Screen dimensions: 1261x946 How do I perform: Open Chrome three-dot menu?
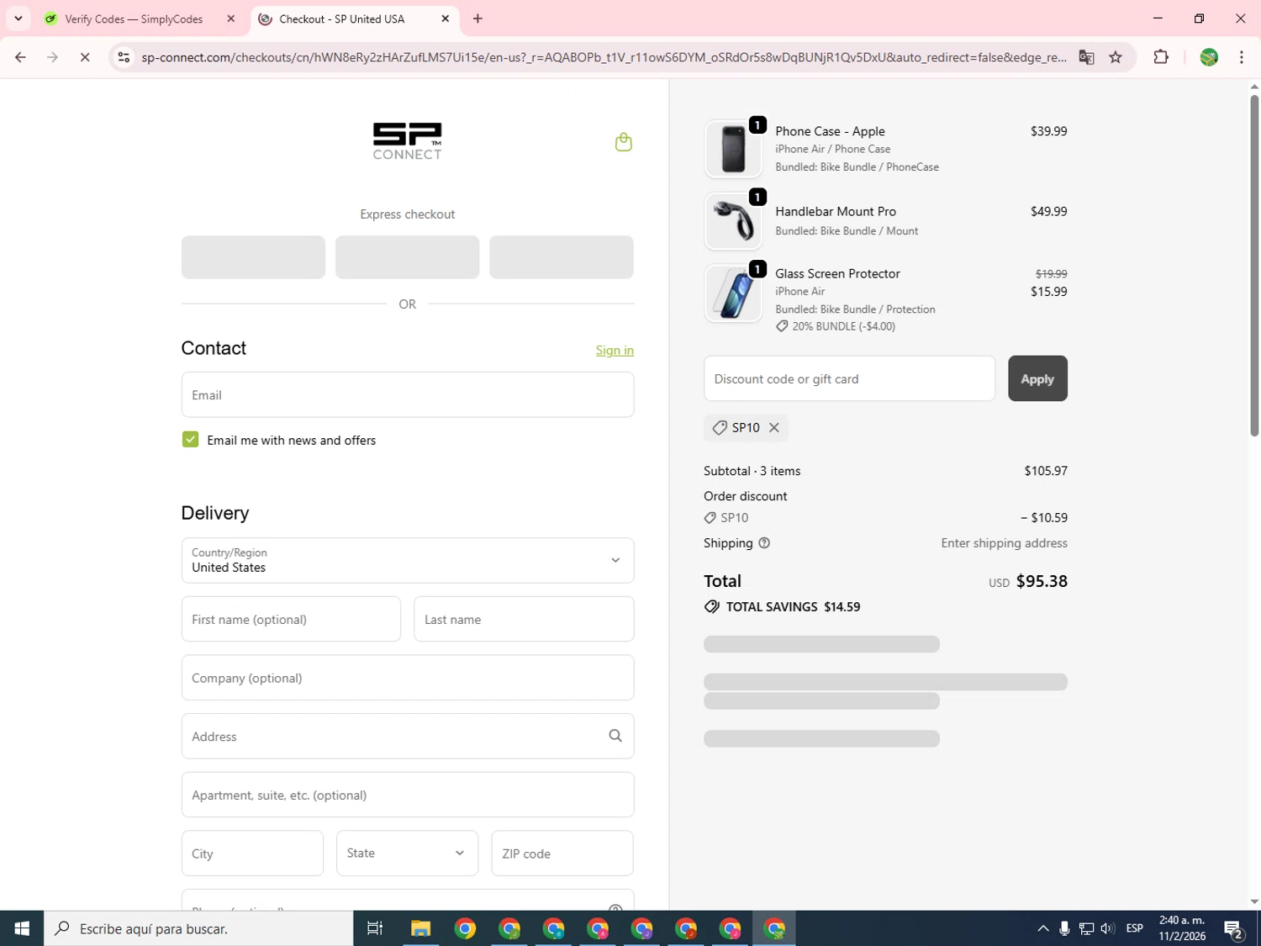coord(1242,57)
